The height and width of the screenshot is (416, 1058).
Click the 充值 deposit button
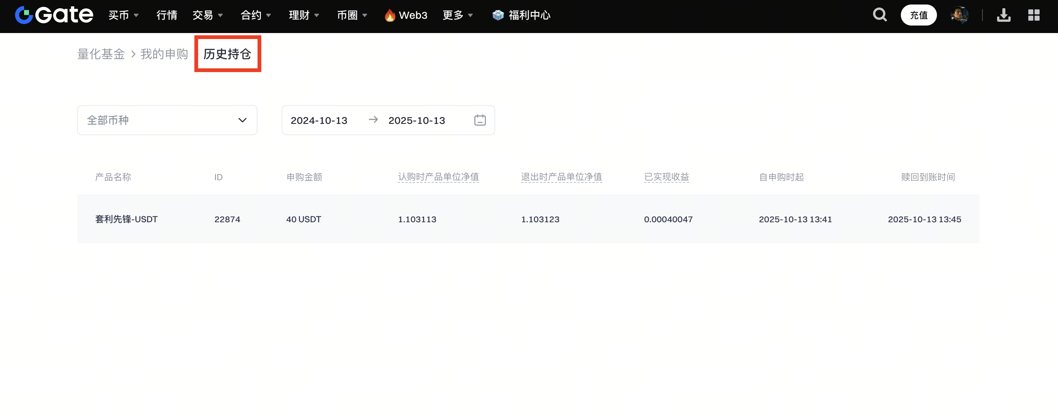(x=919, y=15)
